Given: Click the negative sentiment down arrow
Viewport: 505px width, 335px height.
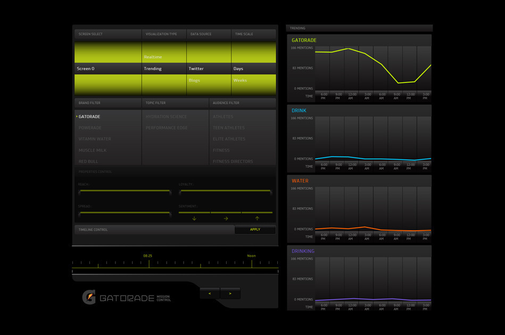Looking at the screenshot, I should tap(194, 218).
